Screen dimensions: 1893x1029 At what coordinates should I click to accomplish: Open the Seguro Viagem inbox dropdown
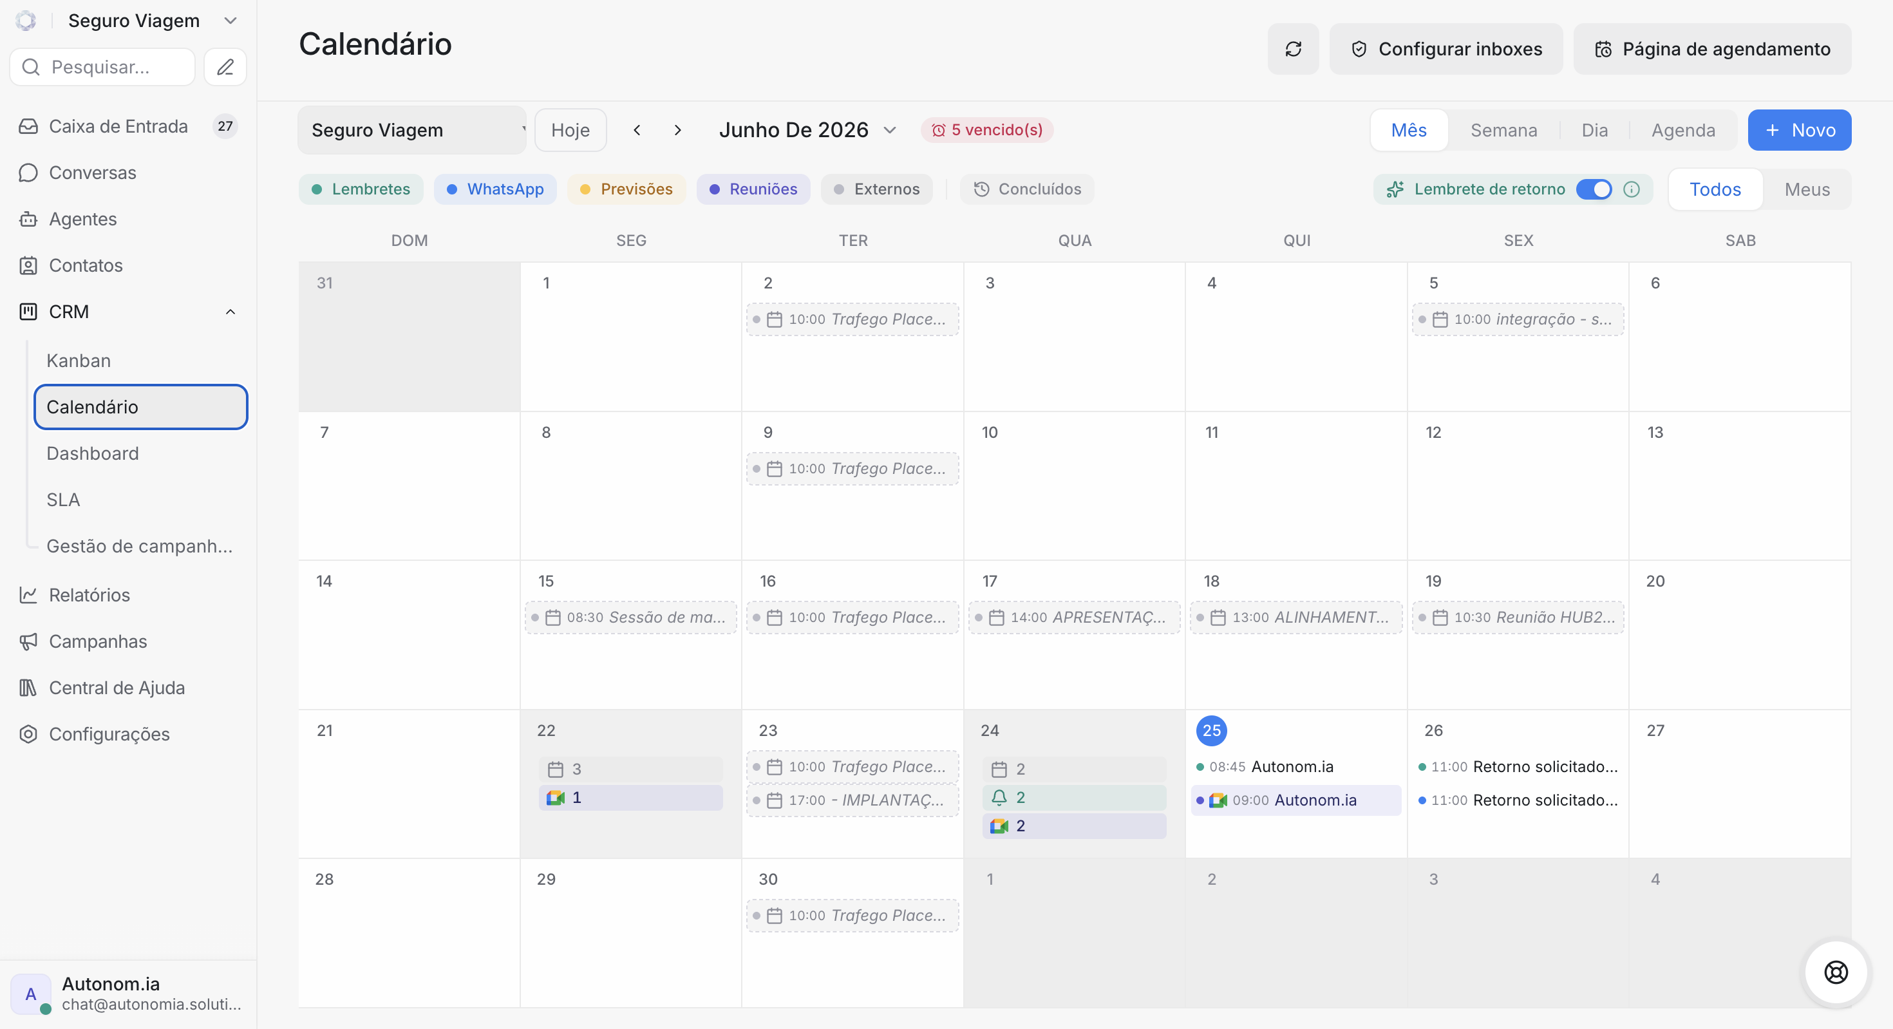tap(412, 130)
